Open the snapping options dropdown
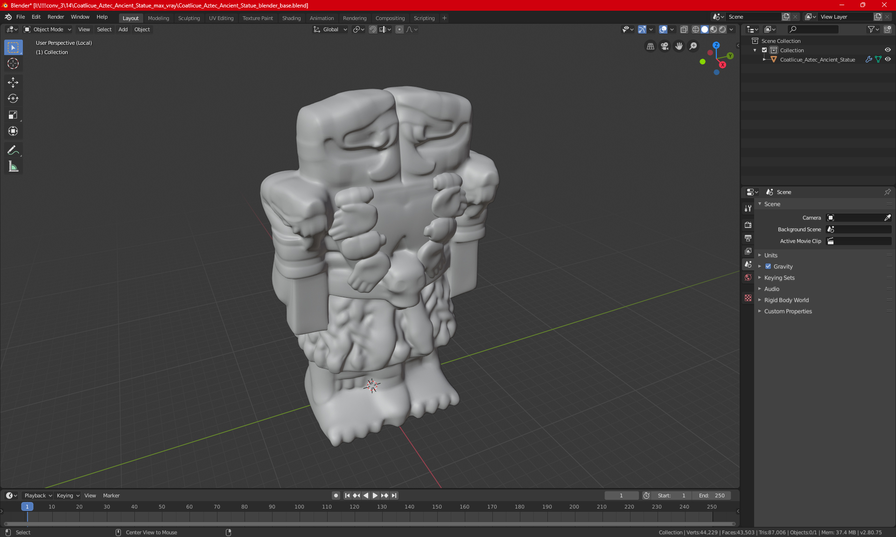Viewport: 896px width, 537px height. pos(385,29)
